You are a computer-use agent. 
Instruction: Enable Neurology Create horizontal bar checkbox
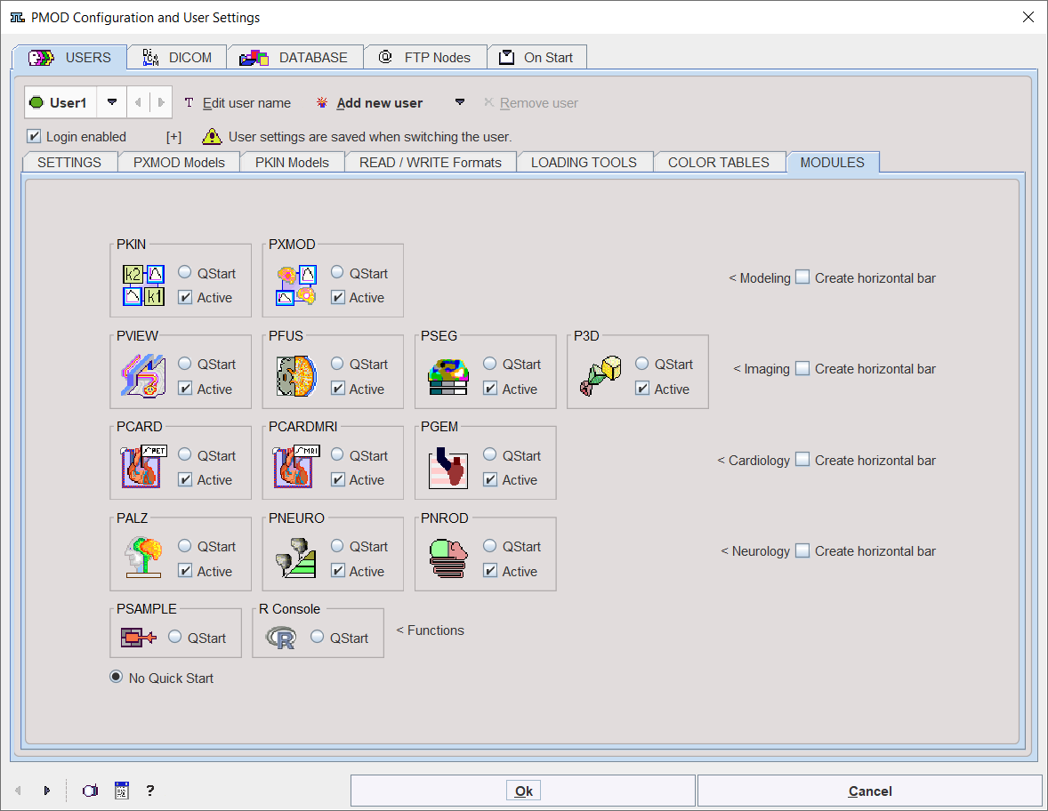pyautogui.click(x=802, y=550)
